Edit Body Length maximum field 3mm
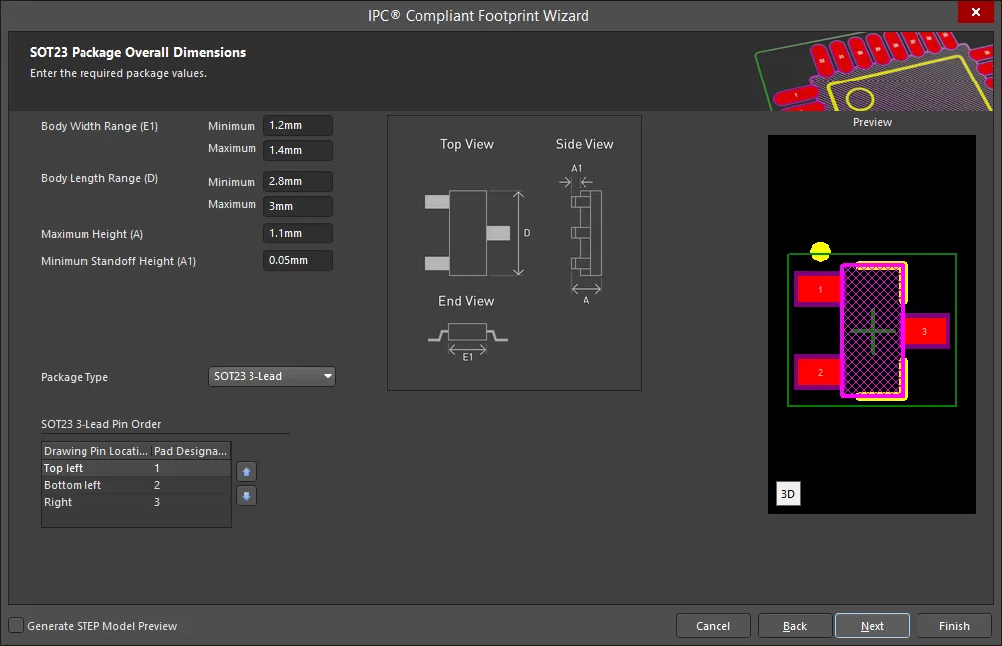 coord(298,206)
